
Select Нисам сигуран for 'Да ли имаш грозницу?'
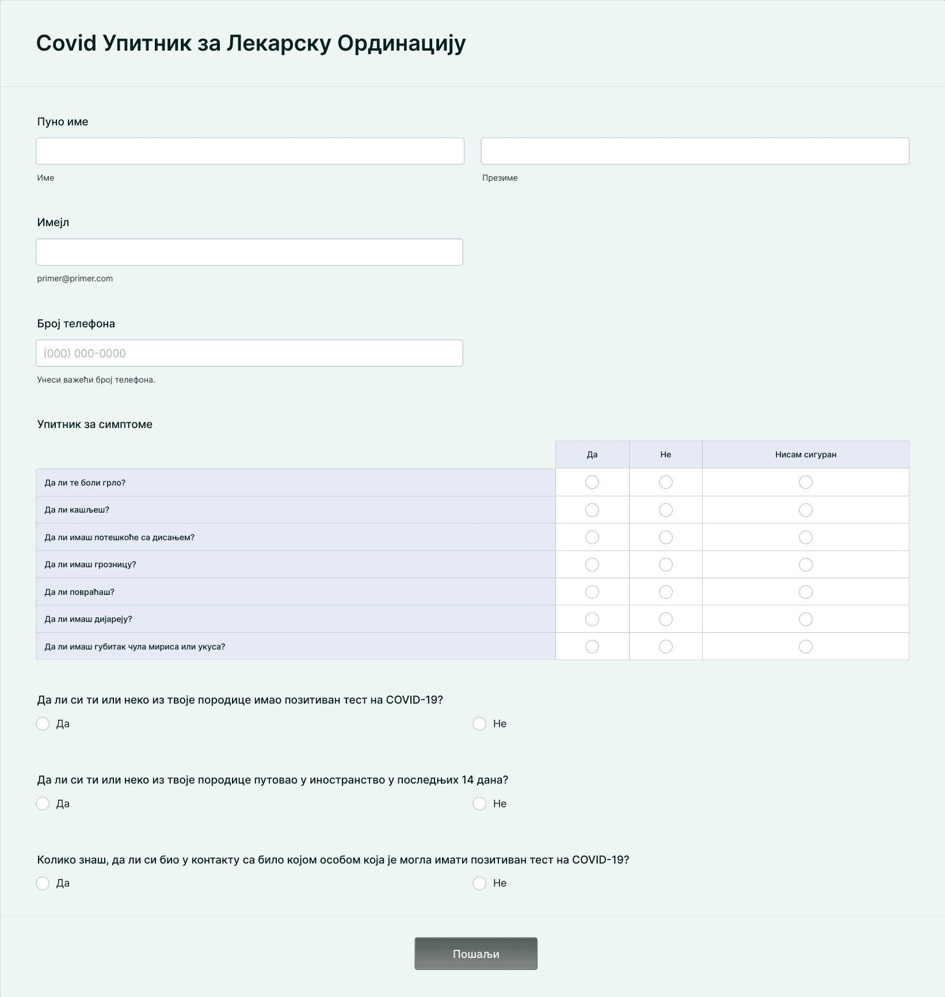(x=805, y=565)
